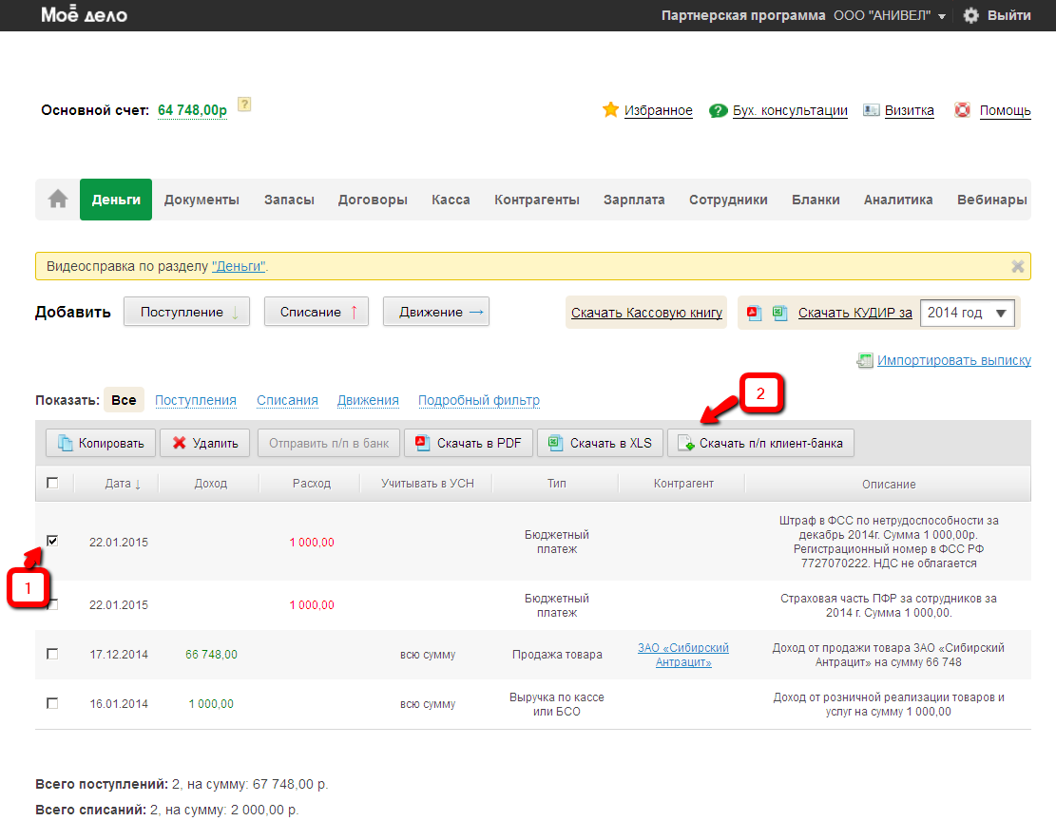Viewport: 1056px width, 840px height.
Task: Check the 16.01.2014 row checkbox
Action: pyautogui.click(x=52, y=703)
